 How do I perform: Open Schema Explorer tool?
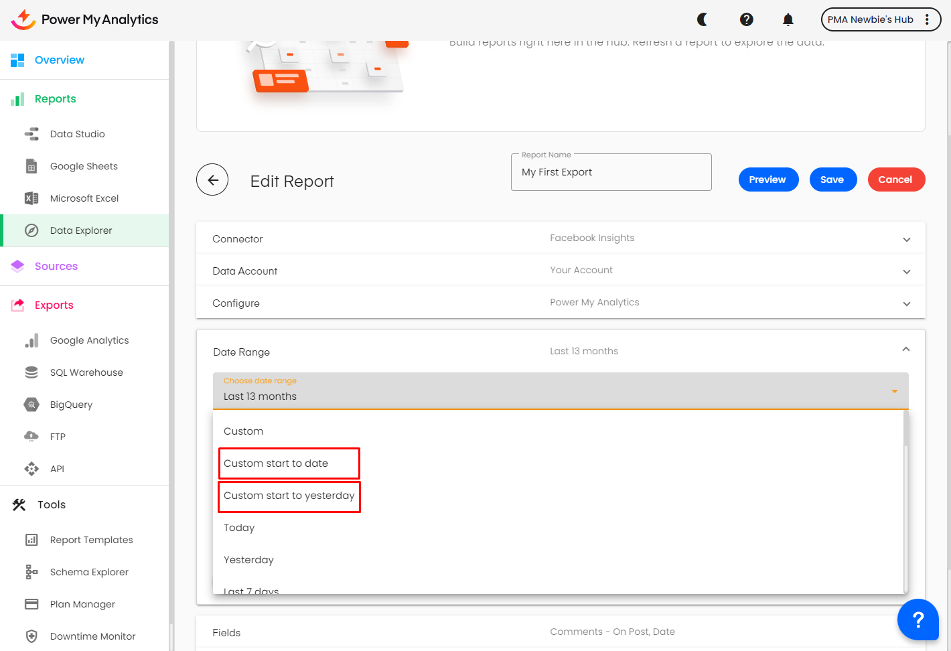click(x=89, y=572)
